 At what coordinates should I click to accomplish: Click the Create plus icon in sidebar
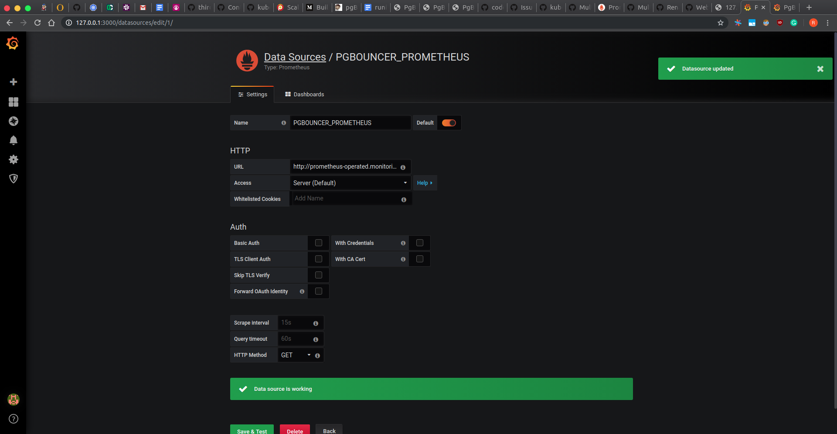(14, 82)
